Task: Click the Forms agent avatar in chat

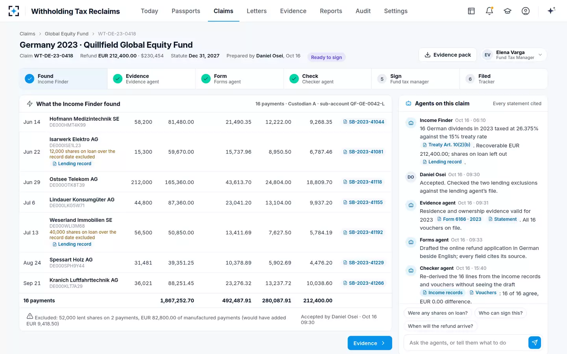Action: pos(411,242)
